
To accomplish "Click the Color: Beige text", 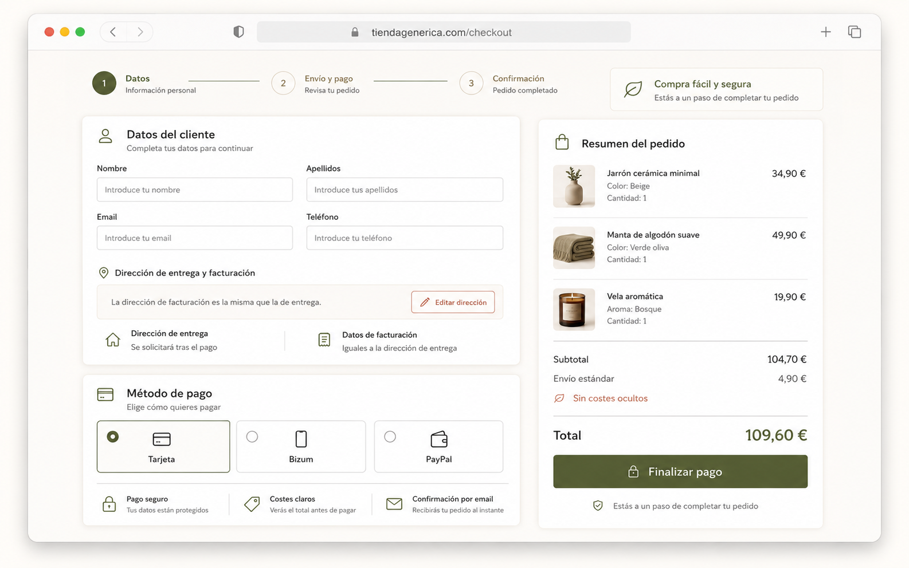I will click(x=628, y=186).
